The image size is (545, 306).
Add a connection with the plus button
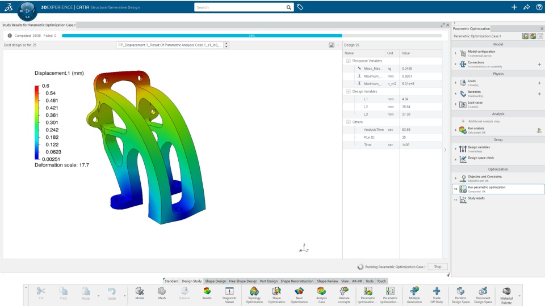click(x=539, y=64)
